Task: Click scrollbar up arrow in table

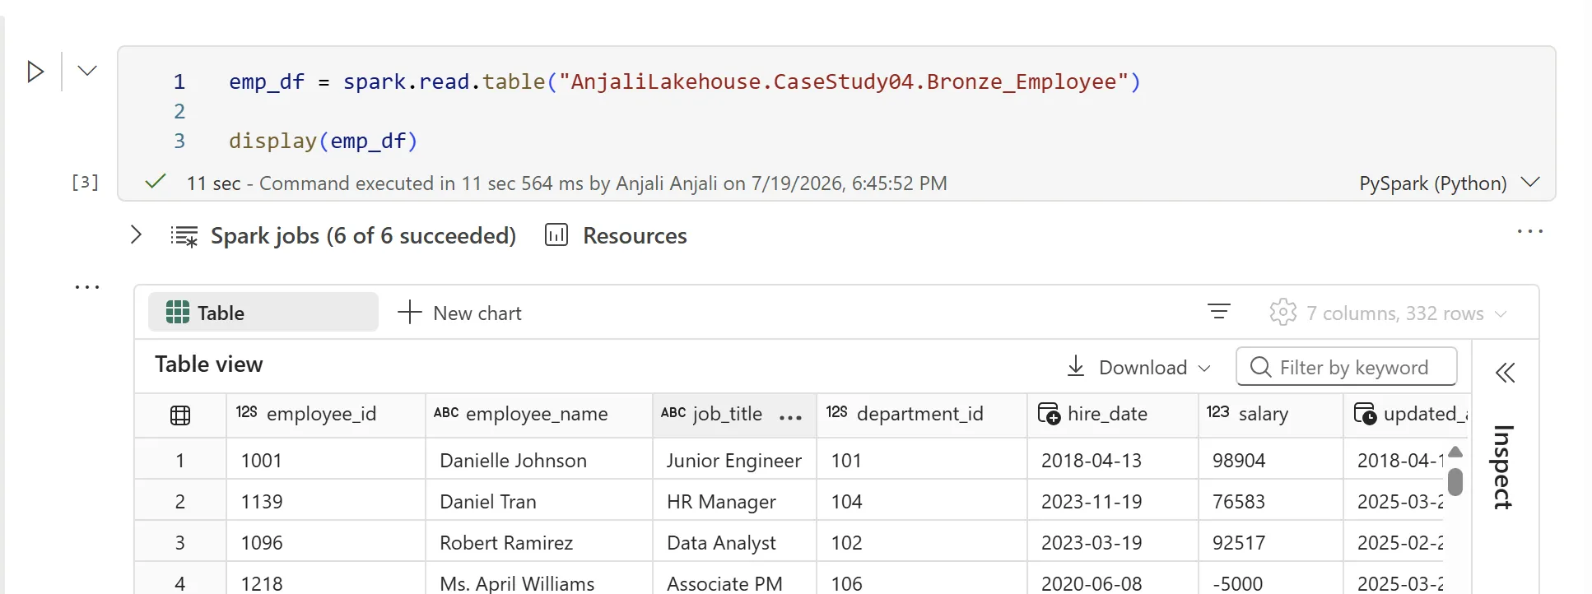Action: pyautogui.click(x=1455, y=452)
